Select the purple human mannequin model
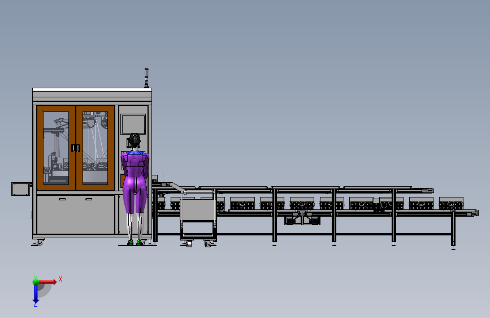 [x=135, y=189]
